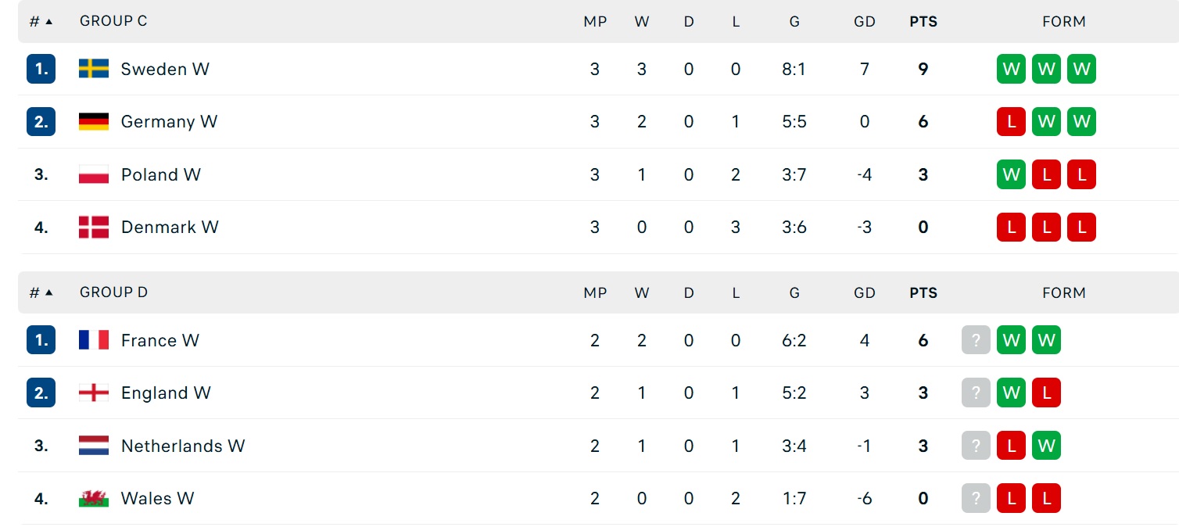The width and height of the screenshot is (1179, 527).
Task: Open Sweden W team page
Action: (165, 69)
